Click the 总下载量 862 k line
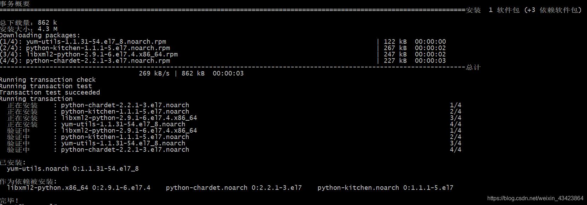The image size is (587, 205). tap(28, 23)
